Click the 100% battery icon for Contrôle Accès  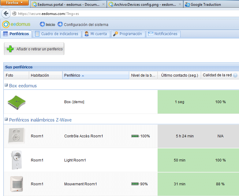click(135, 136)
